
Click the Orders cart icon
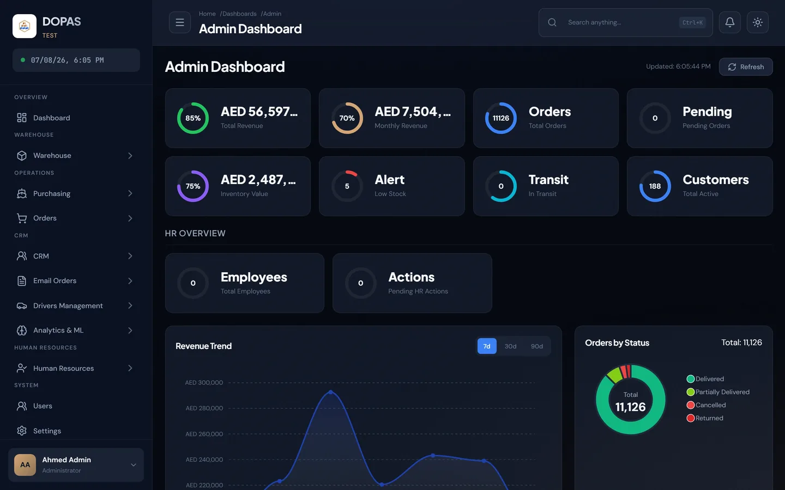(22, 218)
